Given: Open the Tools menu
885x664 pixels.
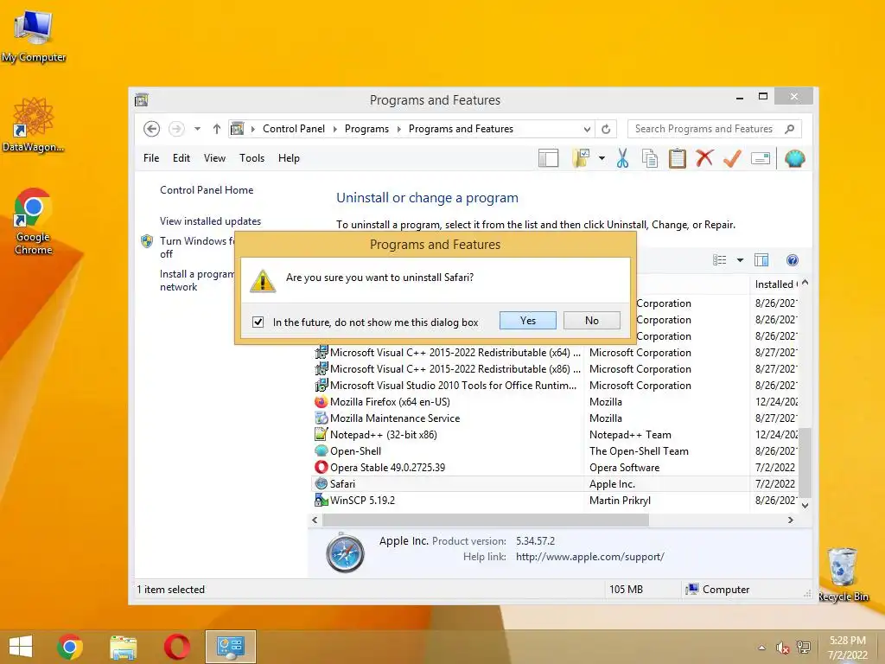Looking at the screenshot, I should (251, 158).
